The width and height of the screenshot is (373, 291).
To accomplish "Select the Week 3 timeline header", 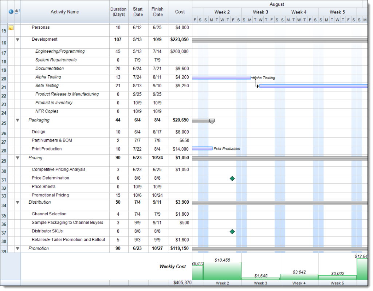I will coord(260,12).
